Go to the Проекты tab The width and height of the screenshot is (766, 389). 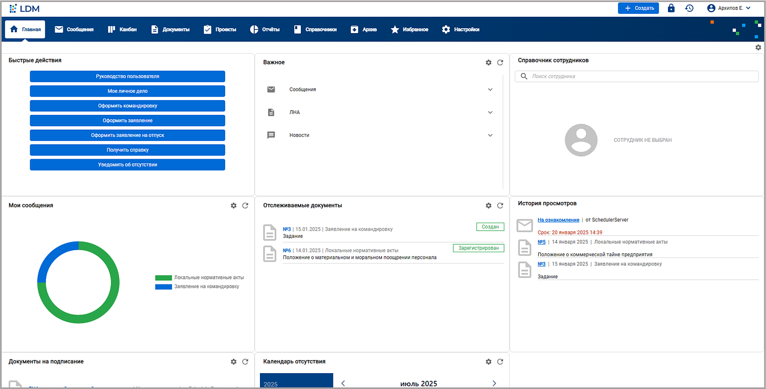click(220, 29)
